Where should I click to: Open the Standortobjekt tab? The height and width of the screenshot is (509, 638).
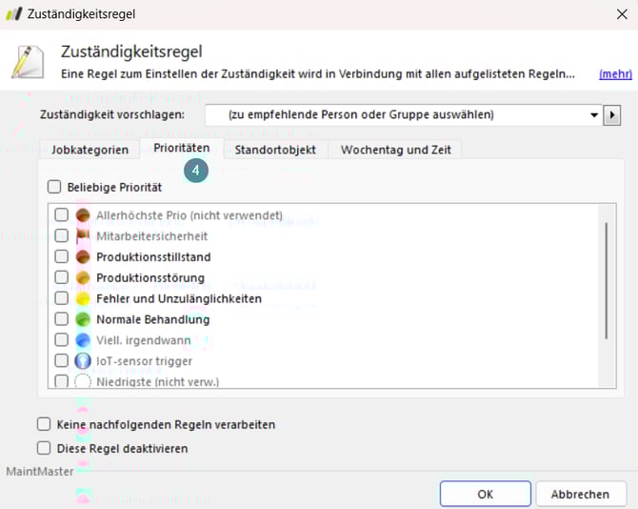click(x=275, y=150)
